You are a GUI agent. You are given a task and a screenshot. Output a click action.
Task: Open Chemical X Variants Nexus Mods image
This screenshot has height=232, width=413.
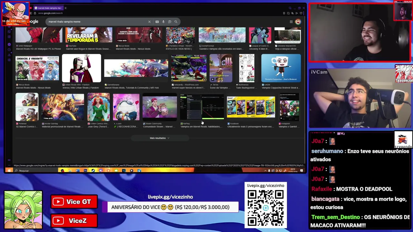37,69
